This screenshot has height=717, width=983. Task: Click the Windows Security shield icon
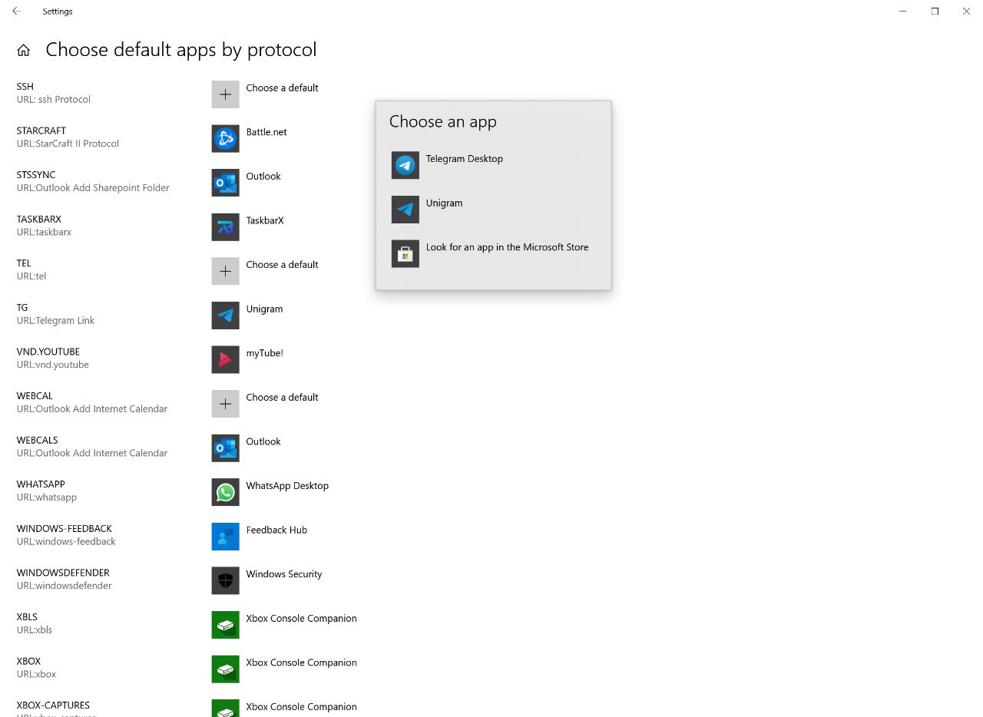[225, 580]
